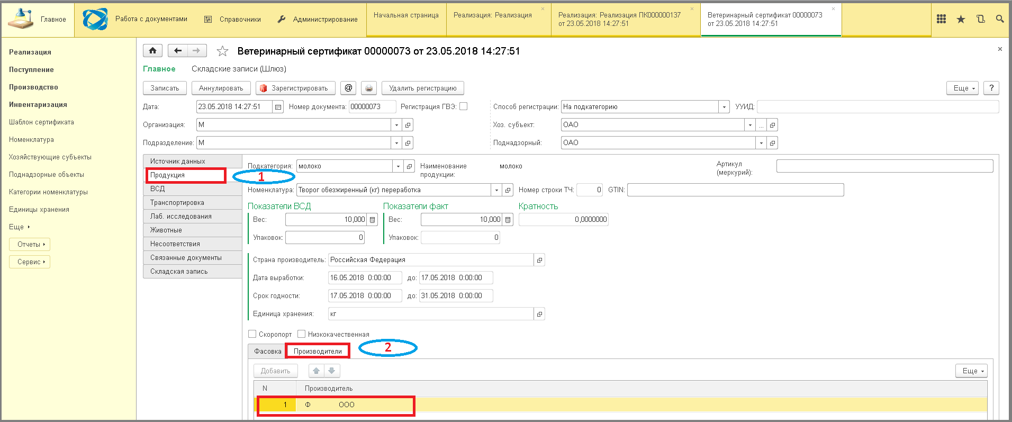This screenshot has height=422, width=1012.
Task: Open Работа с документами section
Action: [135, 19]
